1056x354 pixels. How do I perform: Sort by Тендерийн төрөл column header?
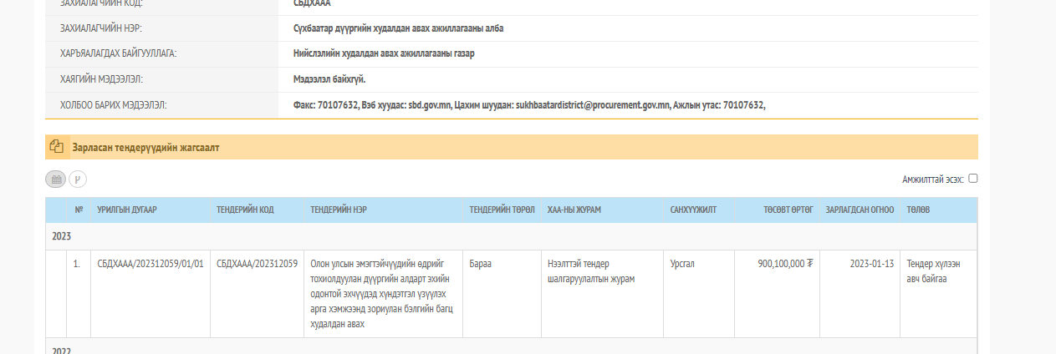tap(502, 210)
